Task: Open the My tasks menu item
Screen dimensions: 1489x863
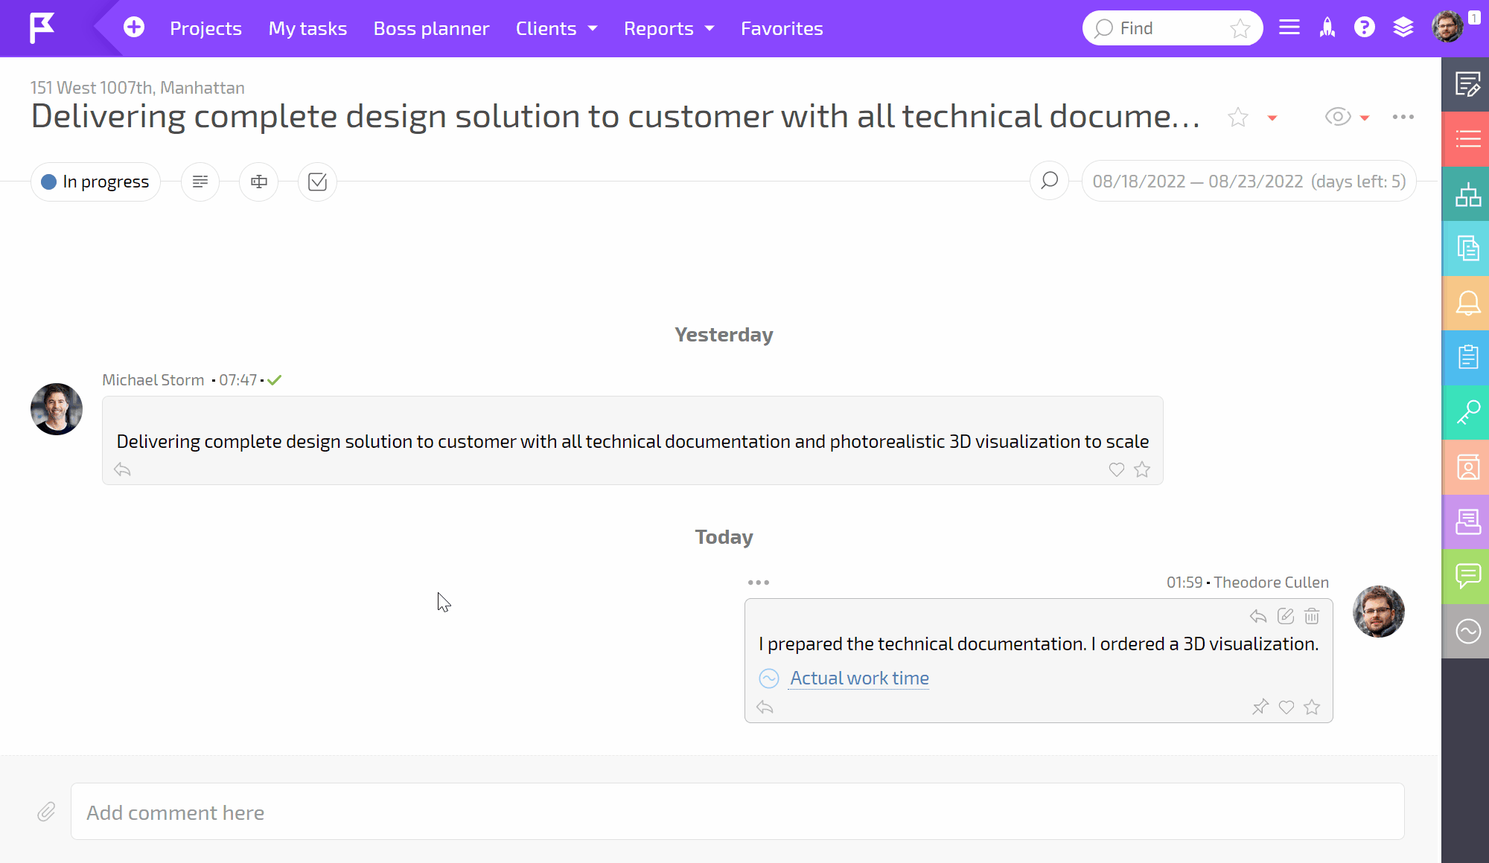Action: click(307, 28)
